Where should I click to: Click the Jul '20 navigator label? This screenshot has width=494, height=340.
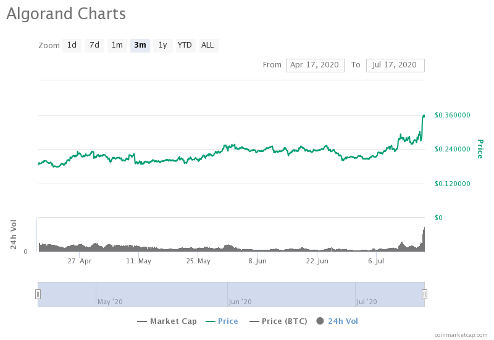point(367,302)
